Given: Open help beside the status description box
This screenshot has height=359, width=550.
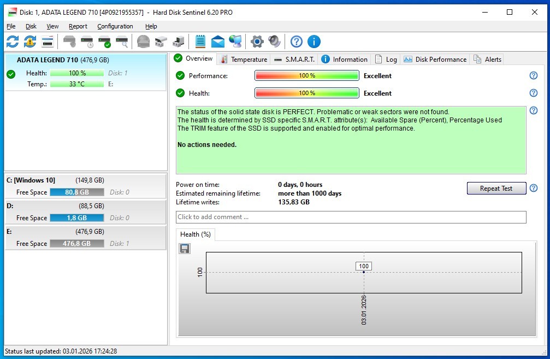Looking at the screenshot, I should (534, 110).
